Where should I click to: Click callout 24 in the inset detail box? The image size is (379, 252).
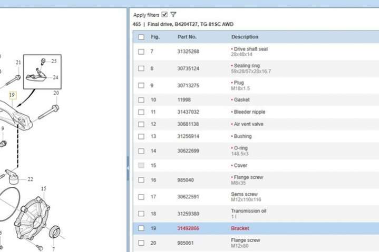click(x=55, y=77)
